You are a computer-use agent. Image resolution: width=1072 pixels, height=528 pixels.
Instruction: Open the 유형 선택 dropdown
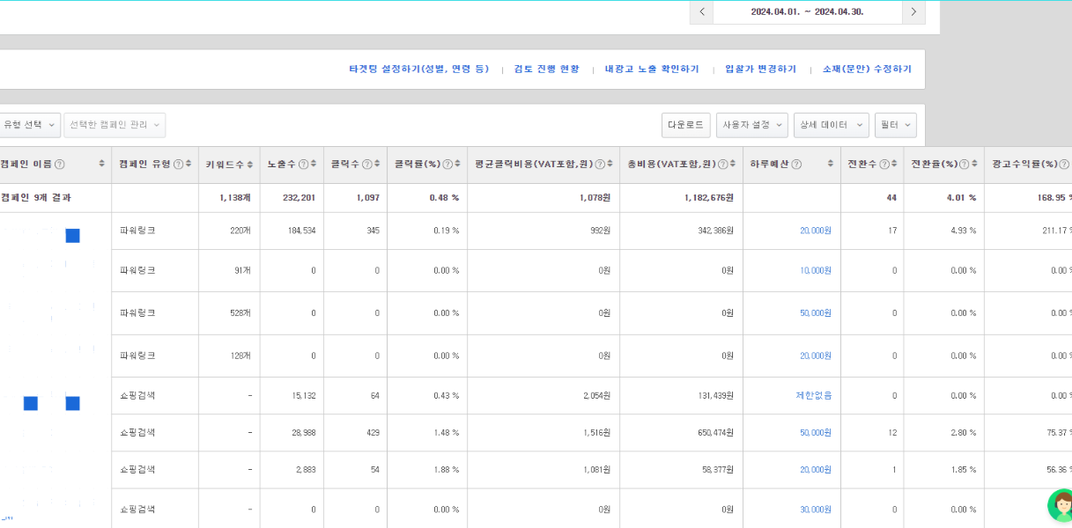pyautogui.click(x=28, y=125)
